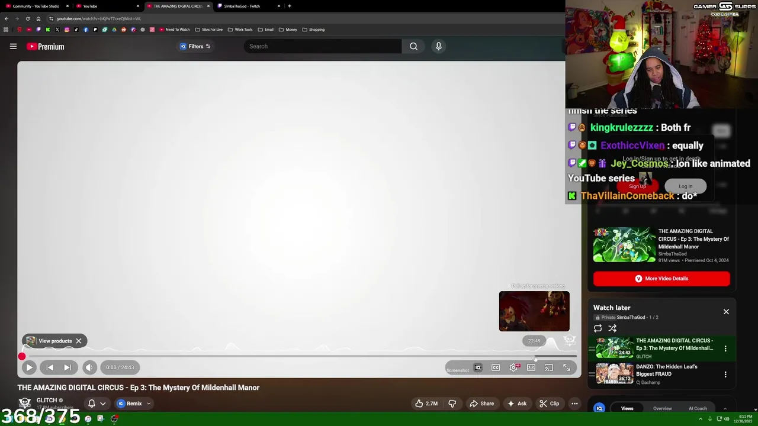Open the GLITCH channel avatar

pyautogui.click(x=25, y=404)
